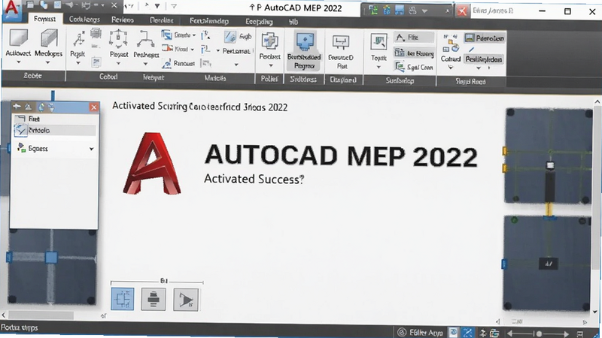Screen dimensions: 602x338
Task: Expand the Actiovect dropdown arrow
Action: 18,62
